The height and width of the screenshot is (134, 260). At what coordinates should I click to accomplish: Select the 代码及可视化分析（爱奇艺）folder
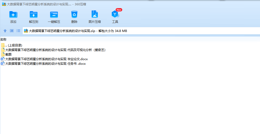click(53, 50)
